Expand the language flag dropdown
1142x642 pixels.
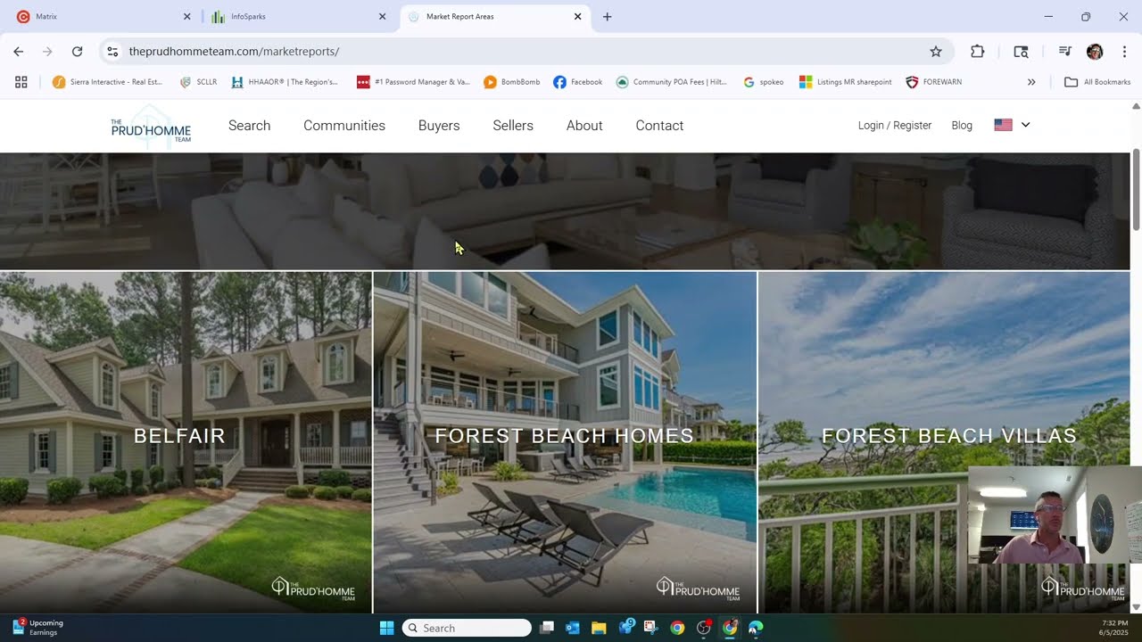[x=1012, y=125]
